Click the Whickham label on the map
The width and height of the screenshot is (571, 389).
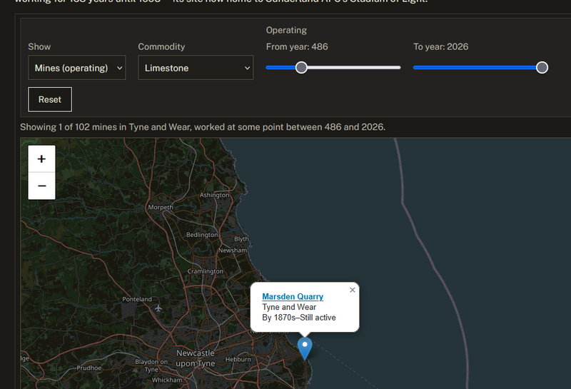tap(167, 380)
